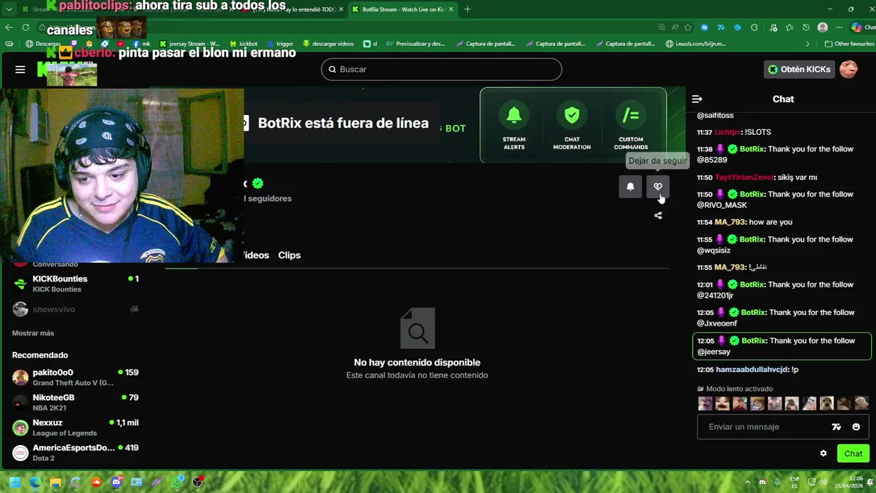Collapse the chat panel icon
The height and width of the screenshot is (493, 876).
point(697,99)
